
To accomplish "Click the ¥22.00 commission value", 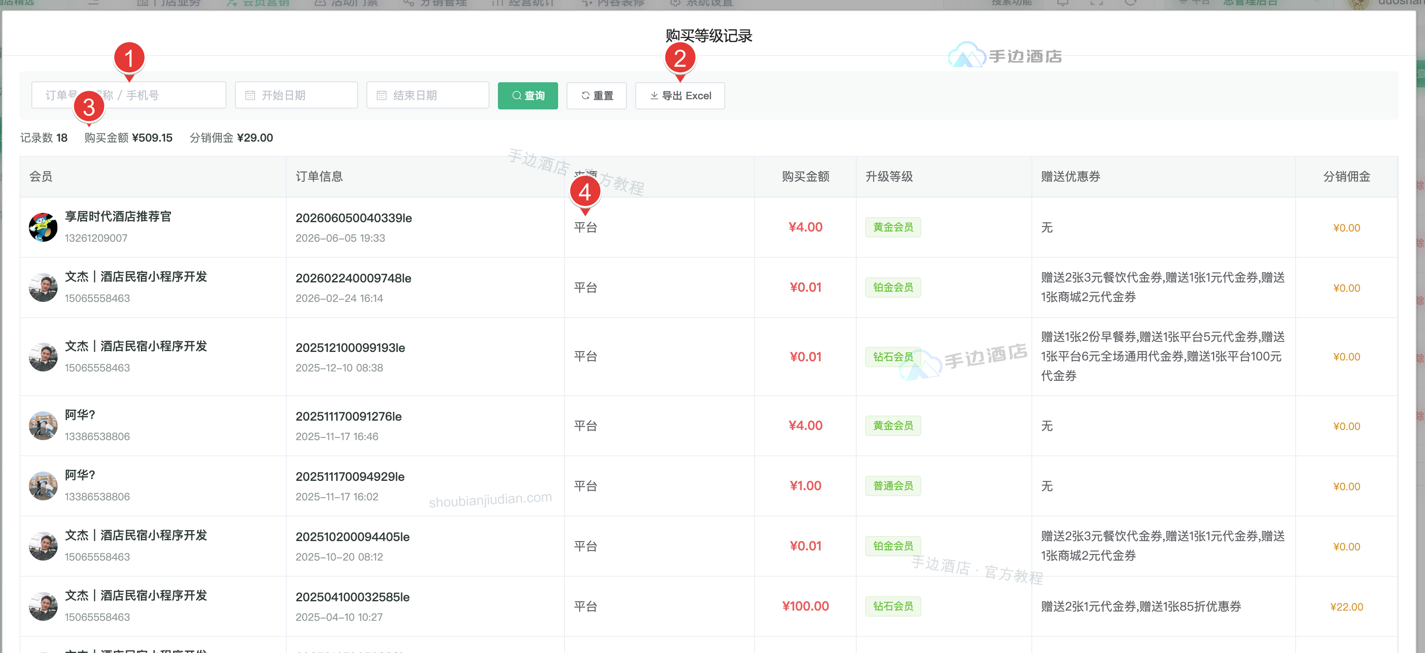I will 1347,607.
